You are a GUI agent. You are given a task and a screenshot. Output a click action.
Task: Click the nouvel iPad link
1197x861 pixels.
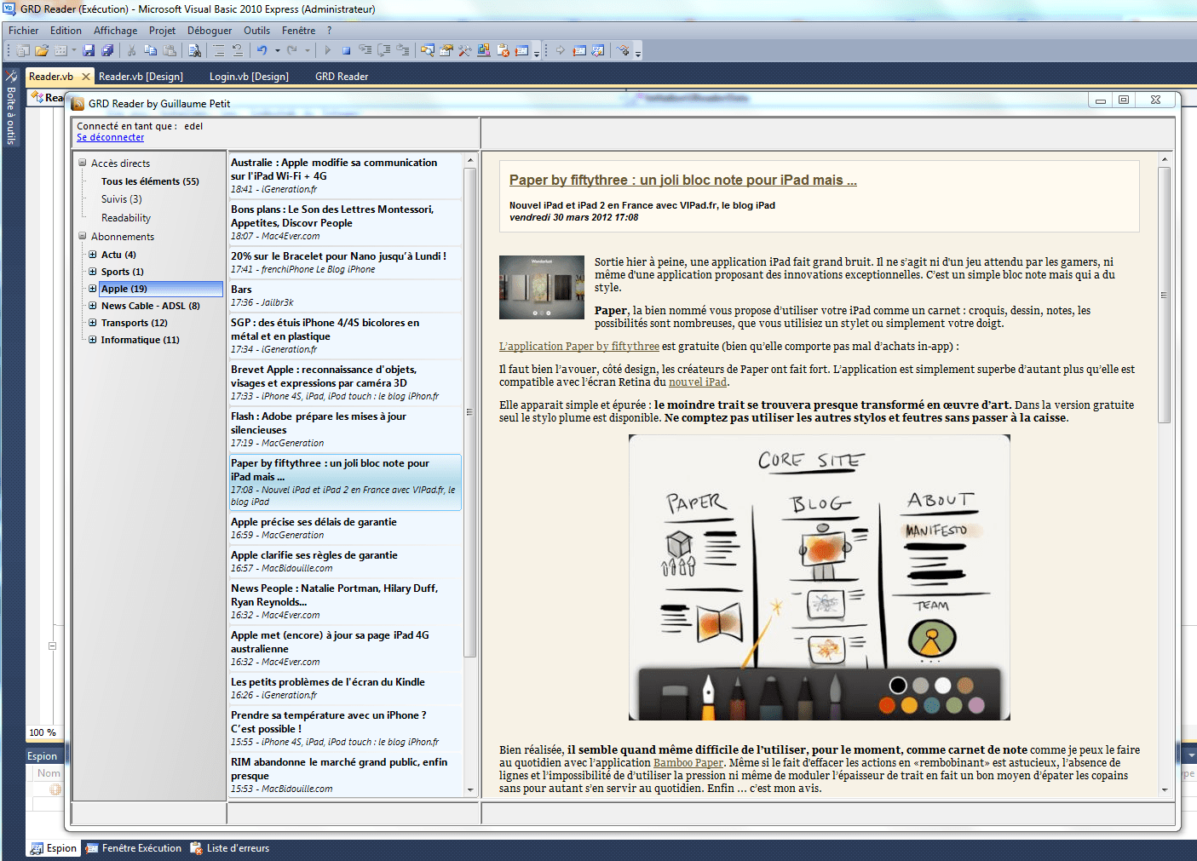[698, 382]
